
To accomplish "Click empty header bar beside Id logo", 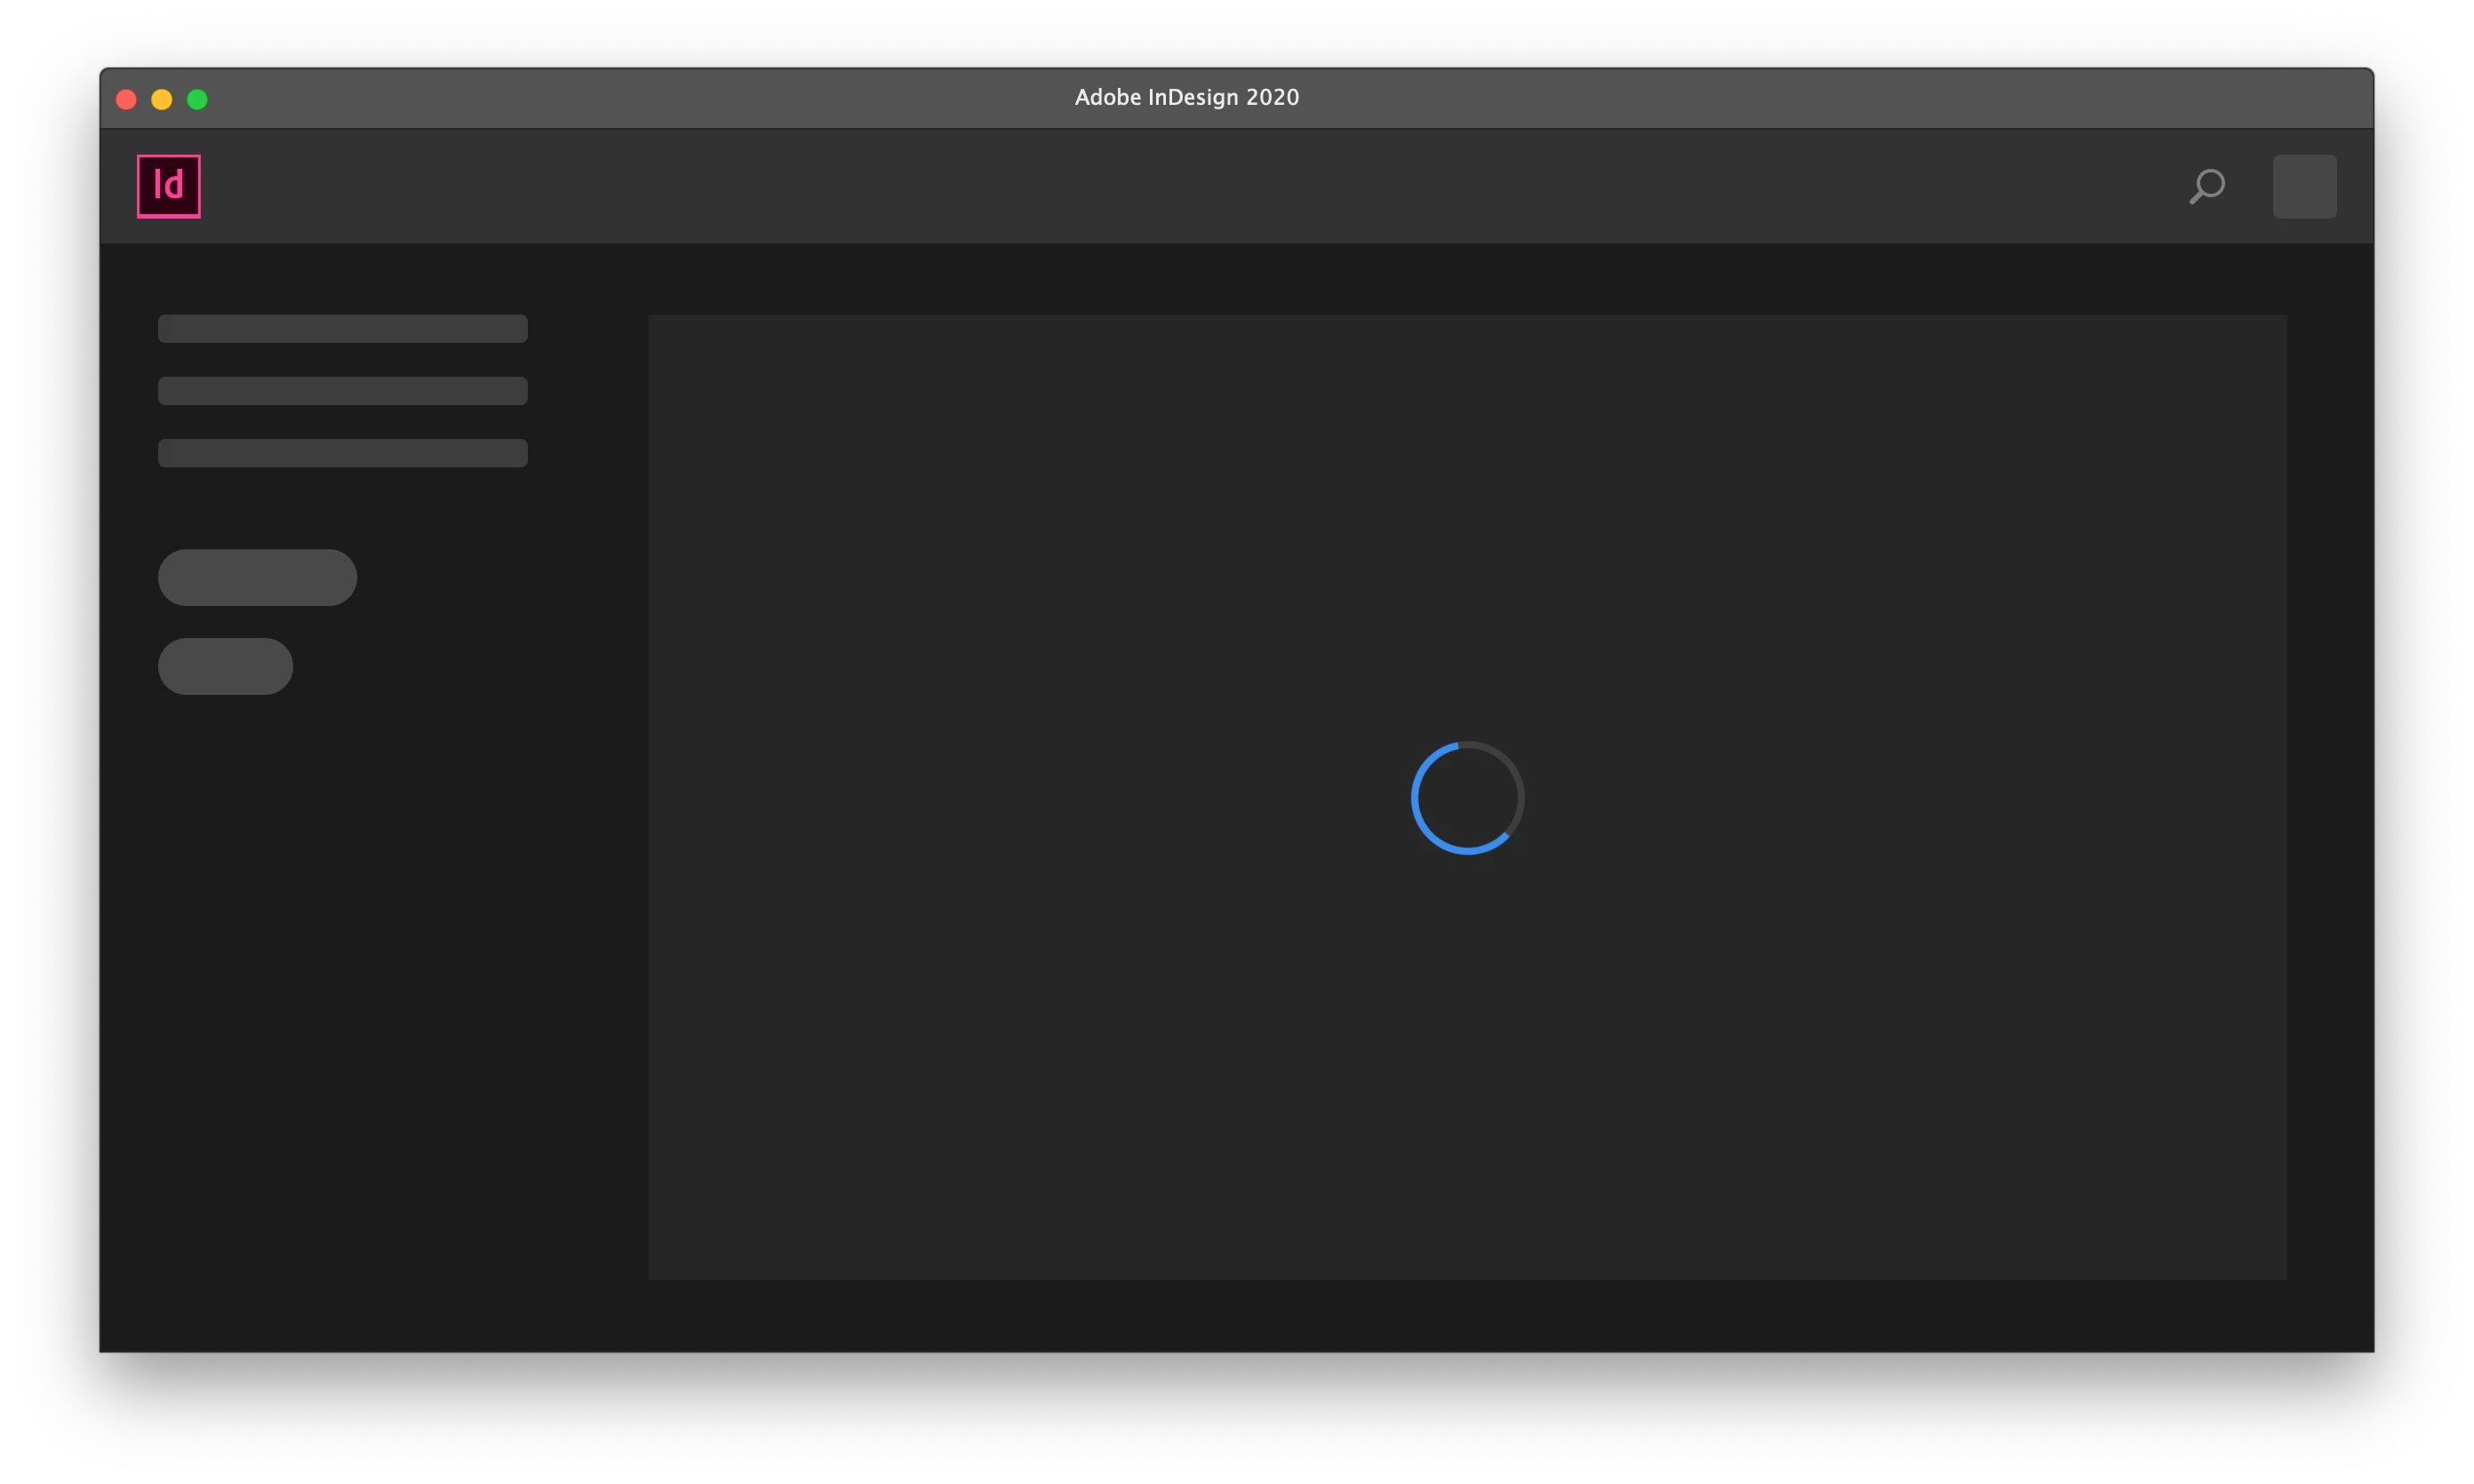I will click(1100, 186).
